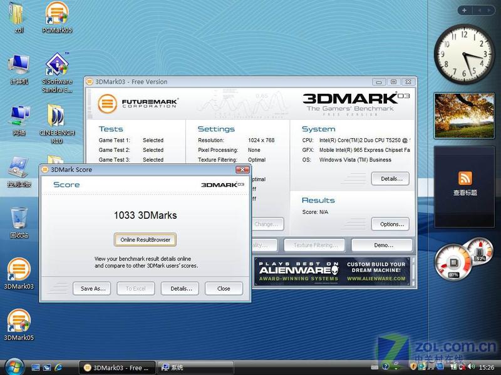The width and height of the screenshot is (501, 375).
Task: Click the Intel Core 2 Duo CPU text
Action: coord(364,140)
